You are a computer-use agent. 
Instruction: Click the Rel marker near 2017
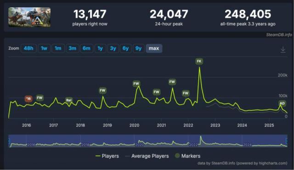pyautogui.click(x=69, y=100)
